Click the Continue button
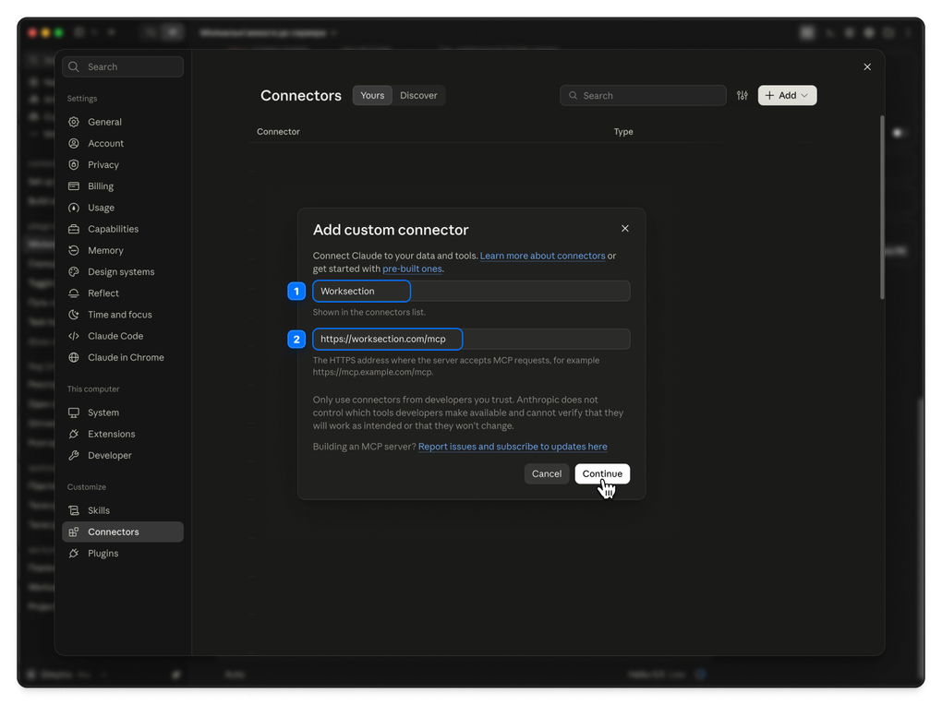 click(x=602, y=473)
